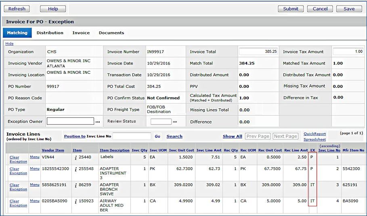Click the Refresh button
Screen dimensions: 367x216
pos(17,8)
